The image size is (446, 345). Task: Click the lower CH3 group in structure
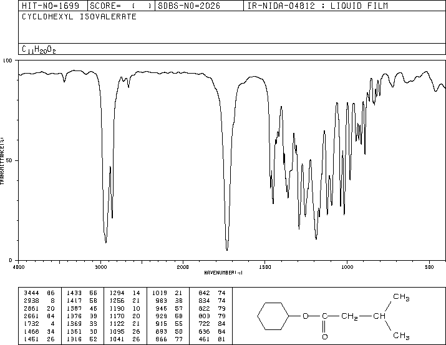(x=401, y=336)
